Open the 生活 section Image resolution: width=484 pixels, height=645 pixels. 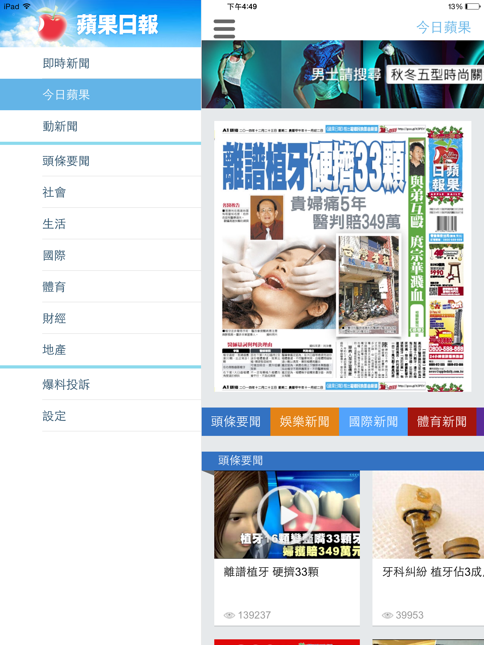101,224
